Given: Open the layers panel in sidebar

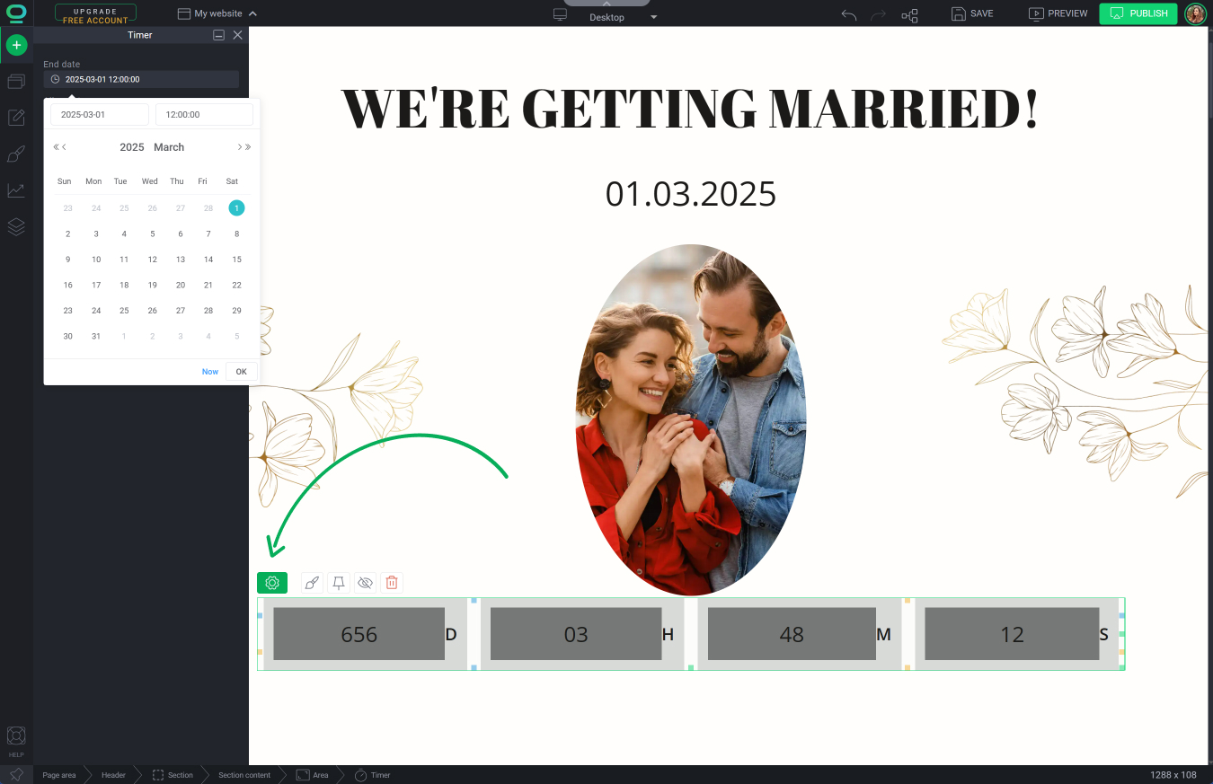Looking at the screenshot, I should click(x=16, y=226).
